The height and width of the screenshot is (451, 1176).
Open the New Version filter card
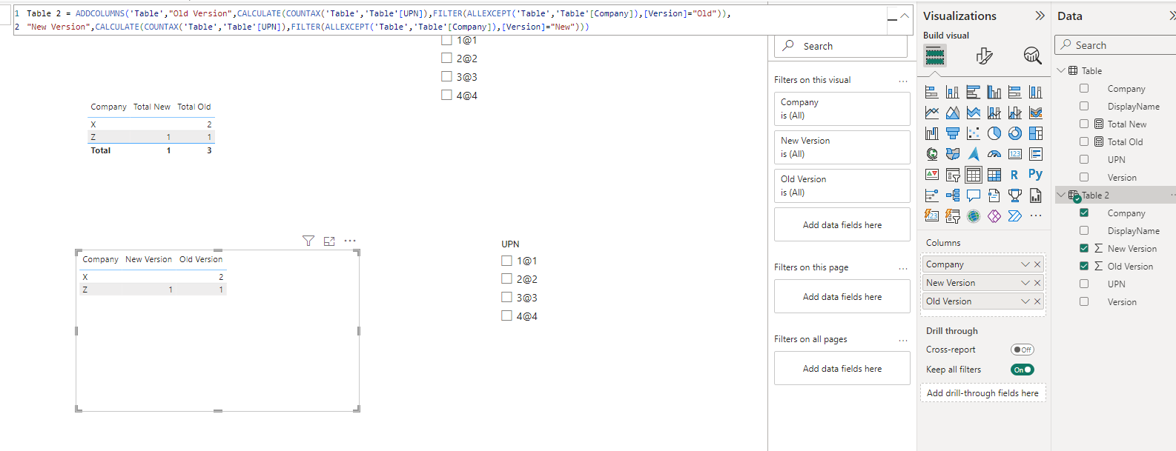[842, 147]
